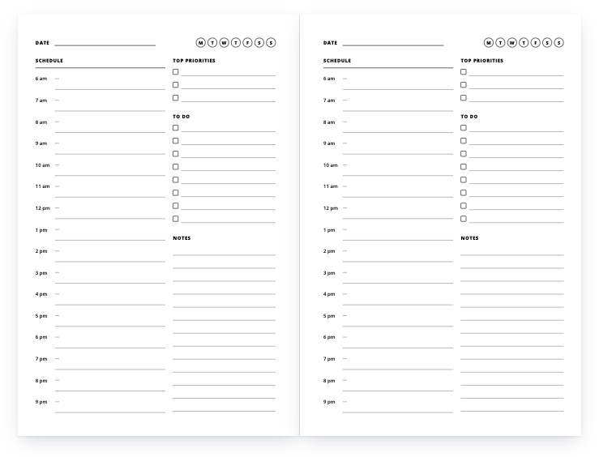Screen dimensions: 599x457
Task: Click the 7 pm label on right page
Action: coord(329,359)
